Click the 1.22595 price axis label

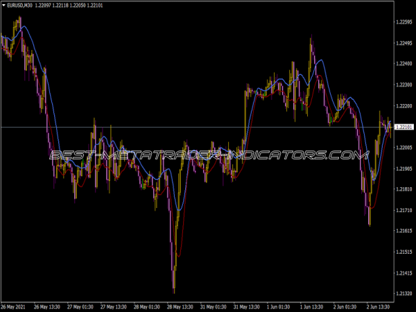coord(403,22)
